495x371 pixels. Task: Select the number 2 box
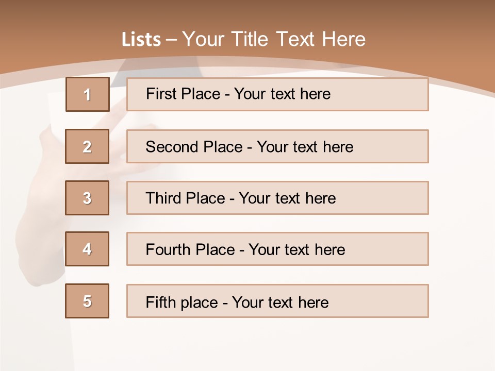pyautogui.click(x=87, y=146)
